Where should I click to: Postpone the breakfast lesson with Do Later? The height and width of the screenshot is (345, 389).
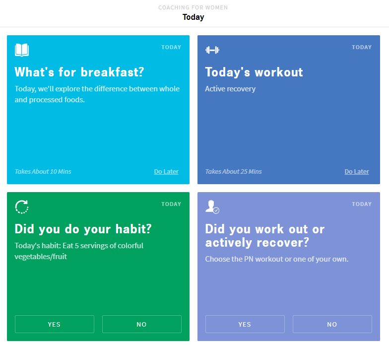(166, 172)
